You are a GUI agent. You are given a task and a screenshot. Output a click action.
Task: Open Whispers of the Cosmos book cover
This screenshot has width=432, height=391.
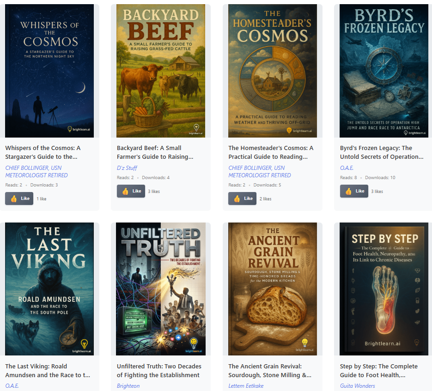coord(49,71)
